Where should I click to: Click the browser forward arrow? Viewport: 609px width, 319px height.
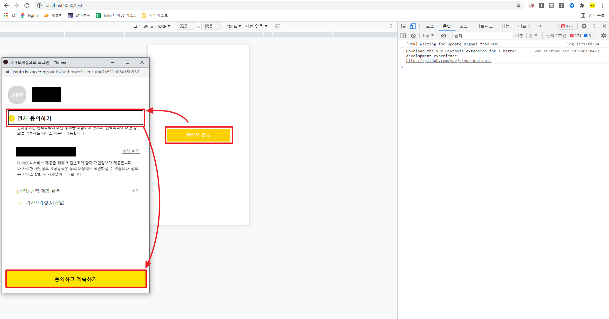point(17,5)
